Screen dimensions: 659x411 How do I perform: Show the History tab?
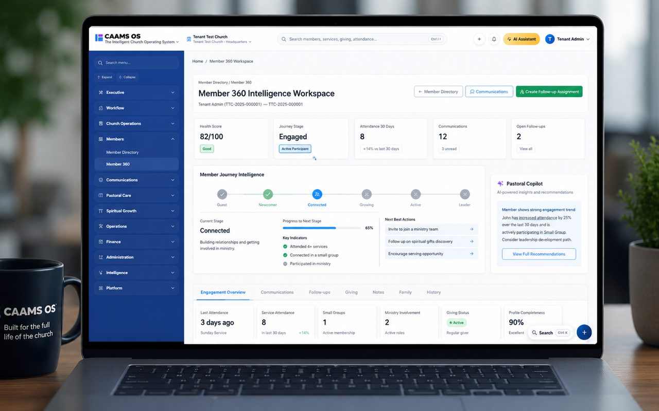click(433, 292)
